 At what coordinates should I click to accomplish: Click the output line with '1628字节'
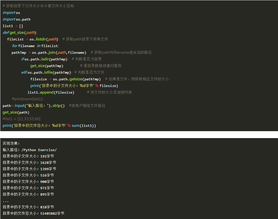tap(29, 163)
